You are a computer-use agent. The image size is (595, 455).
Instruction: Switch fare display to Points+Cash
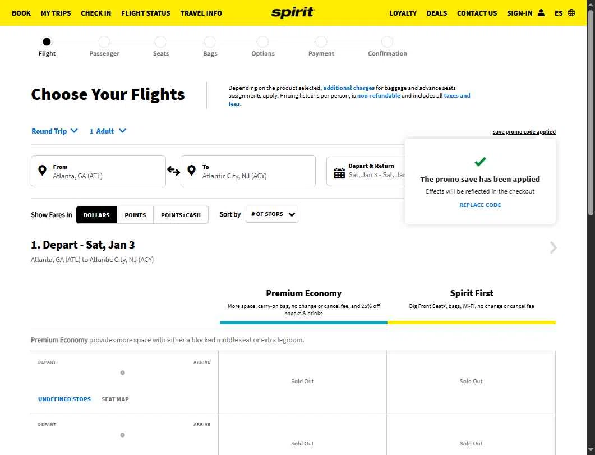(181, 215)
